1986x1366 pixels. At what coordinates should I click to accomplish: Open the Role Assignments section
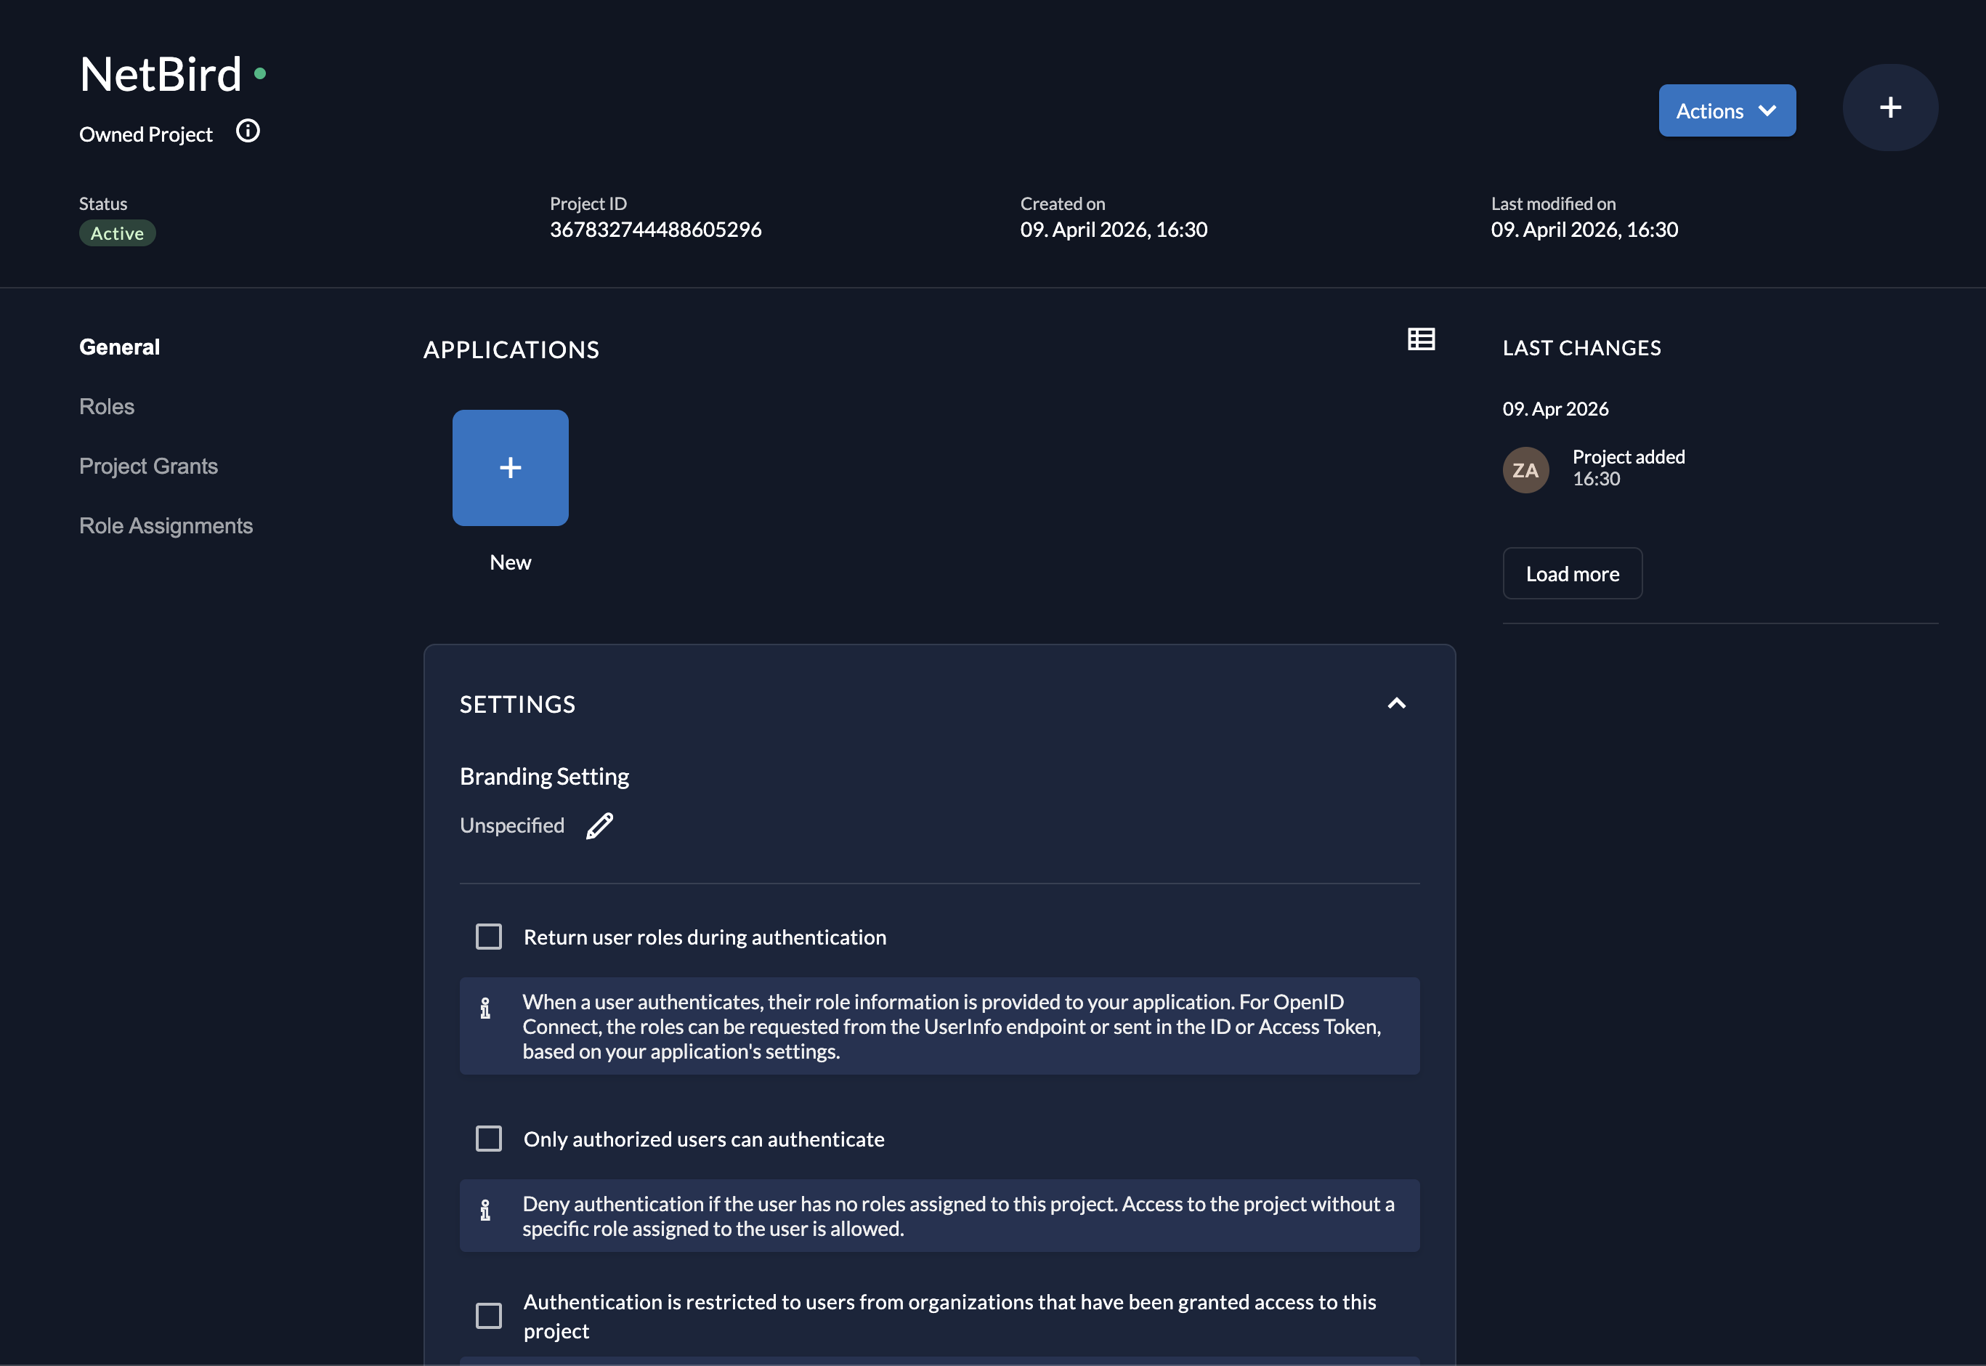click(x=166, y=525)
